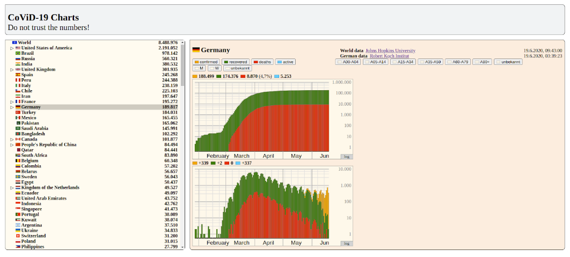
Task: Click the World globe icon in country list
Action: click(14, 42)
